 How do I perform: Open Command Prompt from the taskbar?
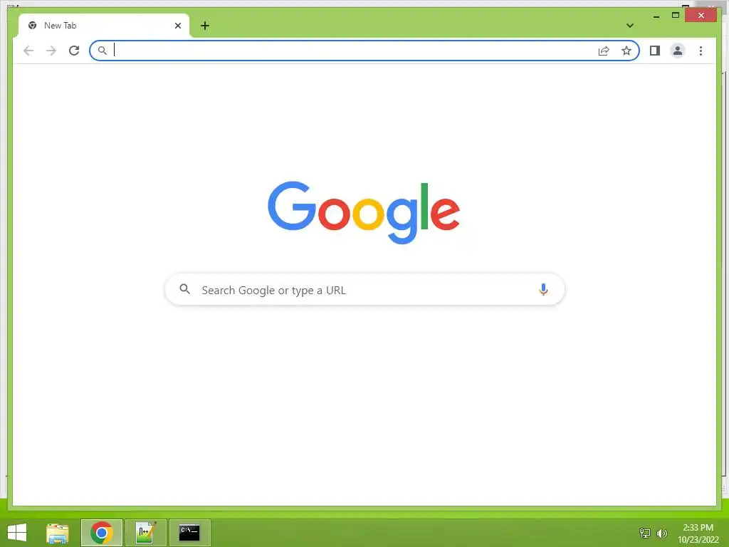189,533
